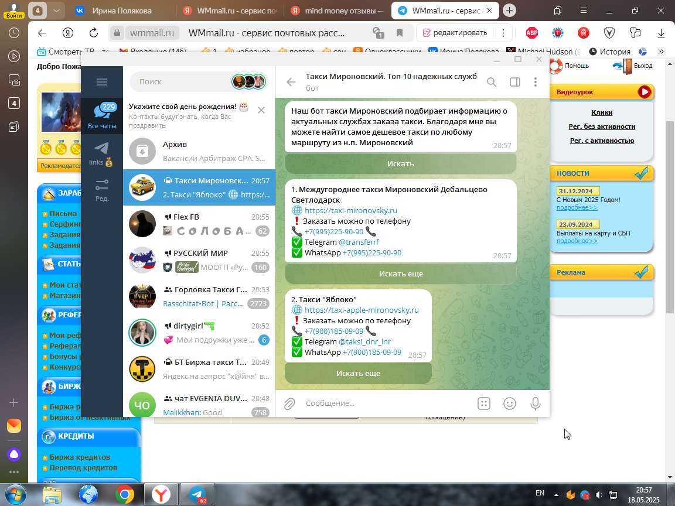Click 'Клики' link in Видеоурок panel

(602, 112)
